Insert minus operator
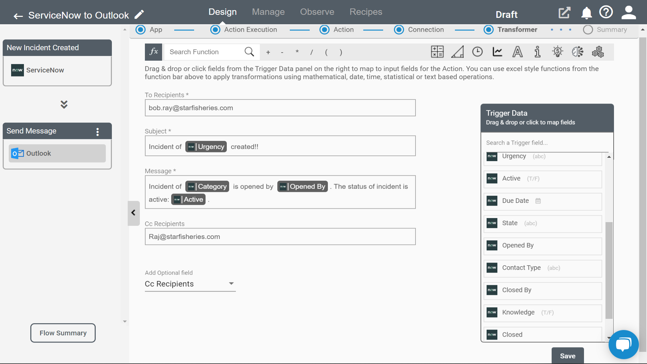 tap(282, 52)
